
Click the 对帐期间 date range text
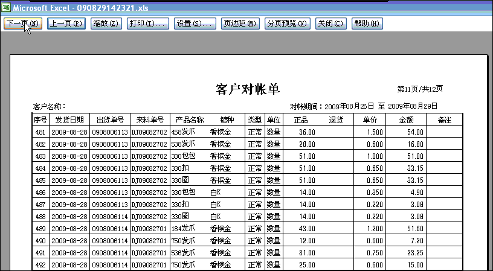(x=364, y=106)
